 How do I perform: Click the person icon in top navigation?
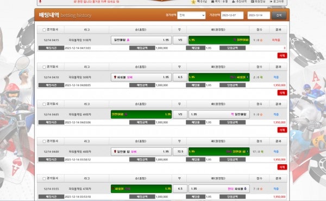coord(234,2)
